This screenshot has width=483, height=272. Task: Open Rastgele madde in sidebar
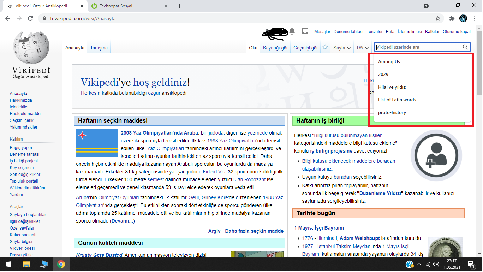pos(25,114)
